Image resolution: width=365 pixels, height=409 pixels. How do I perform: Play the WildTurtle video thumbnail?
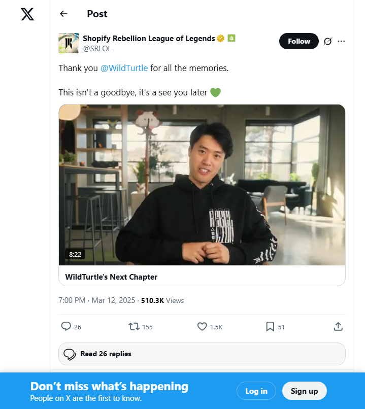click(202, 185)
